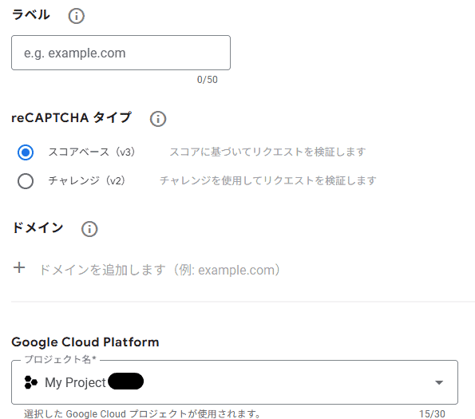Click the ドメイン heading
This screenshot has width=475, height=419.
point(38,227)
